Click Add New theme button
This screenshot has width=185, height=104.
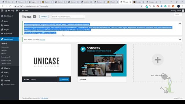pyautogui.click(x=44, y=17)
